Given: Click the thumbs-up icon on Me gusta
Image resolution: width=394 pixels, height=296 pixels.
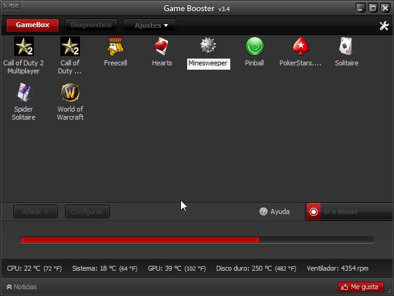Looking at the screenshot, I should (x=345, y=287).
